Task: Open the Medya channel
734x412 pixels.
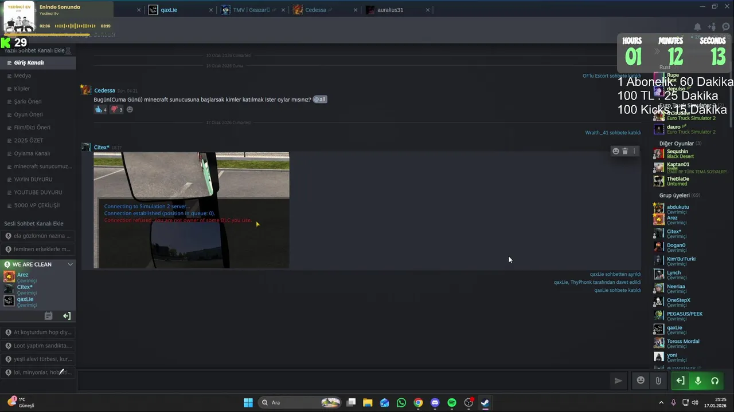Action: coord(38,76)
